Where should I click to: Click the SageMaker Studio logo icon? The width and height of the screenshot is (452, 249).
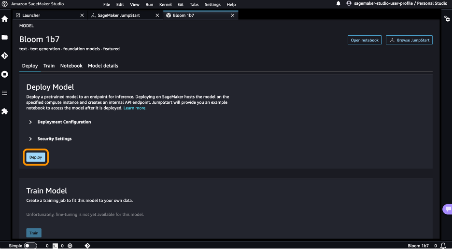(5, 4)
